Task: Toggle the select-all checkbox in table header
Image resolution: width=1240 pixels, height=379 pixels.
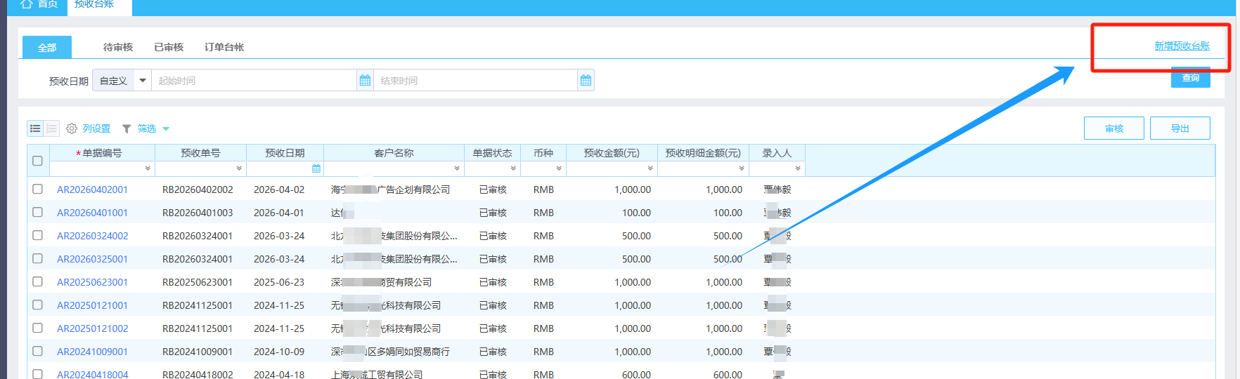Action: click(x=37, y=161)
